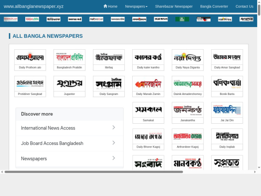
Task: Click the Janakantha caption text
Action: [187, 120]
